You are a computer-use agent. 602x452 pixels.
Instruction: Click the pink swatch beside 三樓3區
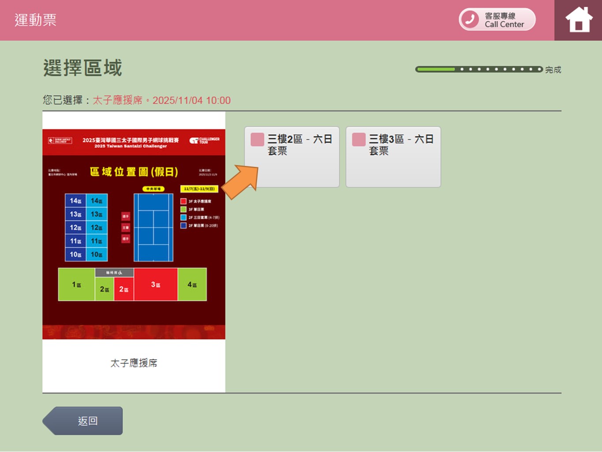tap(359, 139)
